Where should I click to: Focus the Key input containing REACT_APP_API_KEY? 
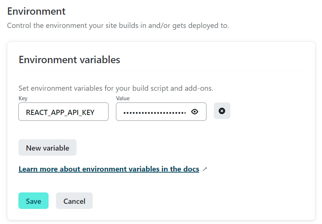[x=63, y=112]
